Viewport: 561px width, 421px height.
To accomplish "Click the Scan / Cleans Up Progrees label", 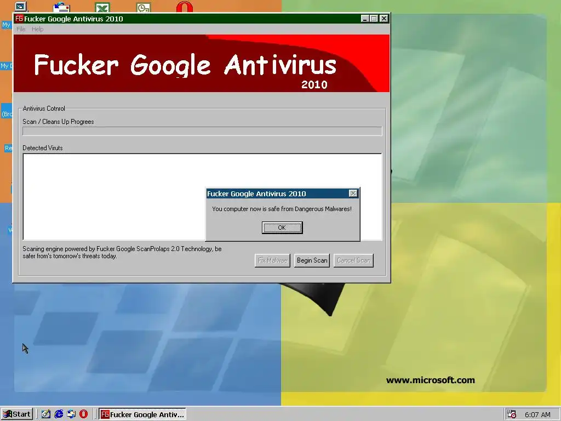I will pos(58,122).
